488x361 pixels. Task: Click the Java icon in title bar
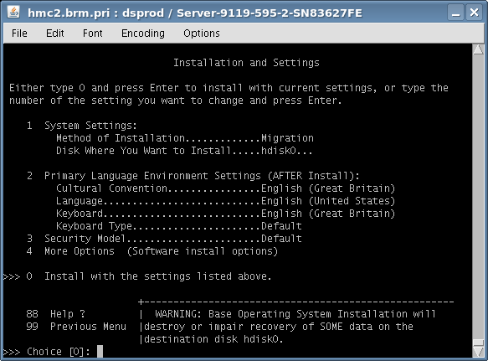[x=13, y=13]
